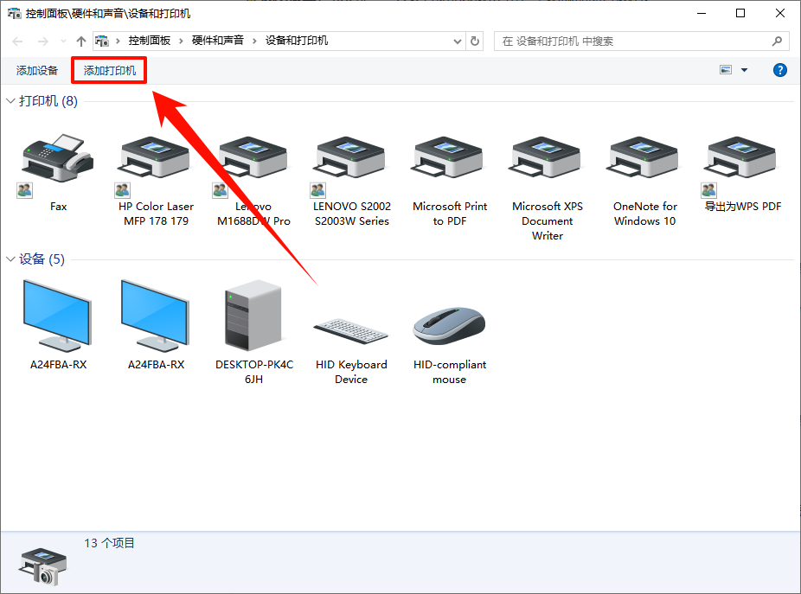Select HID-compliant mouse icon
The height and width of the screenshot is (594, 801).
pos(449,326)
